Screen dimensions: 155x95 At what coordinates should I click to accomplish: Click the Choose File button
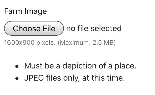(34, 28)
